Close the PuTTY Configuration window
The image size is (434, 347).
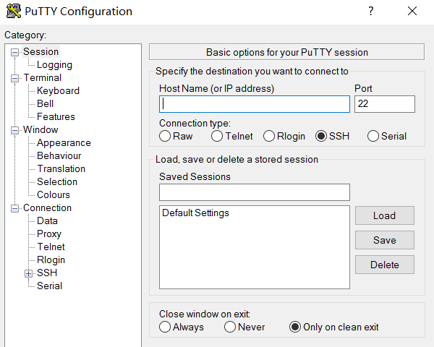(x=412, y=11)
